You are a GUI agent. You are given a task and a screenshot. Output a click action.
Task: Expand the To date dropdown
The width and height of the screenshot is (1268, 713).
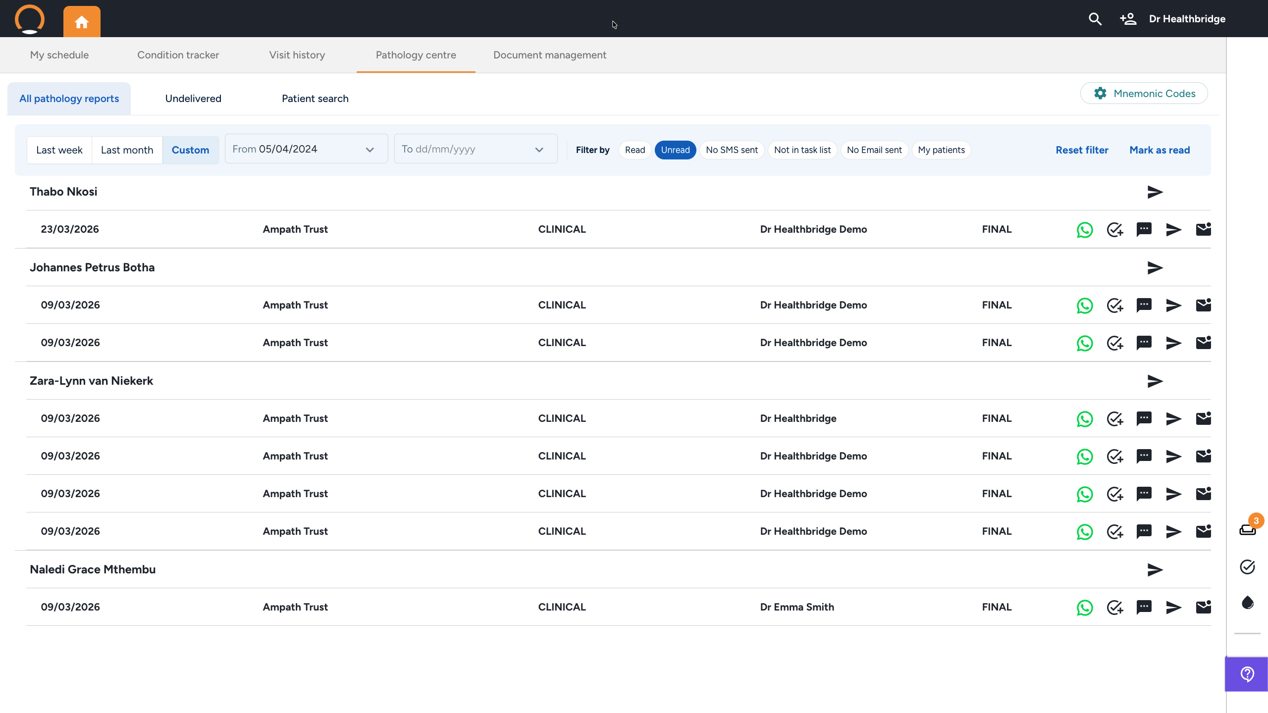click(x=475, y=149)
